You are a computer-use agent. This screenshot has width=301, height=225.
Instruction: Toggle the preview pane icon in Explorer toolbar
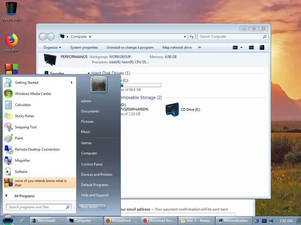click(251, 47)
